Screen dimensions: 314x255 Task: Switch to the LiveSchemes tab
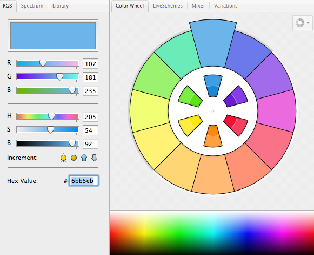pyautogui.click(x=168, y=6)
